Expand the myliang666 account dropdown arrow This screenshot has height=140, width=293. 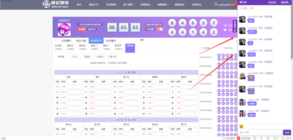(x=233, y=5)
